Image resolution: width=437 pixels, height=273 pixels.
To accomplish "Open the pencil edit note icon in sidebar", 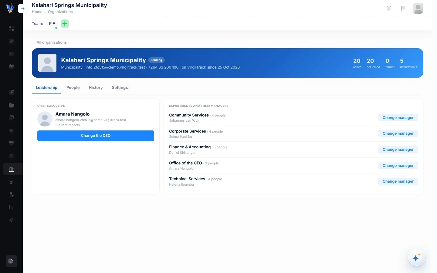I will coord(11,92).
